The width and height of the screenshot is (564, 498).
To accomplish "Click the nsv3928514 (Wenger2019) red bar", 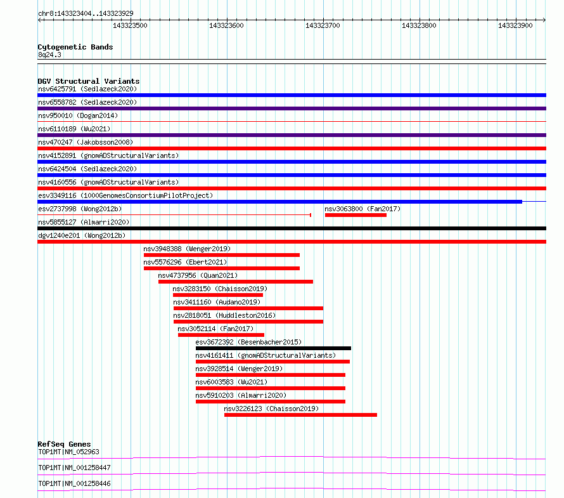I will [x=271, y=375].
